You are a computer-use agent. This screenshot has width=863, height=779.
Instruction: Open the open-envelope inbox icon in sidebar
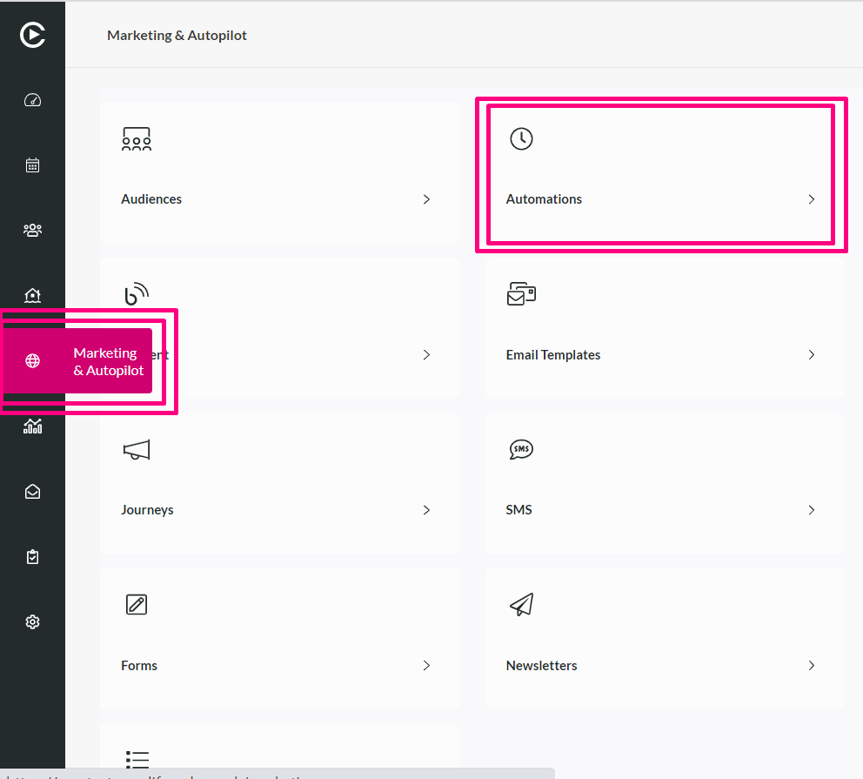(32, 492)
